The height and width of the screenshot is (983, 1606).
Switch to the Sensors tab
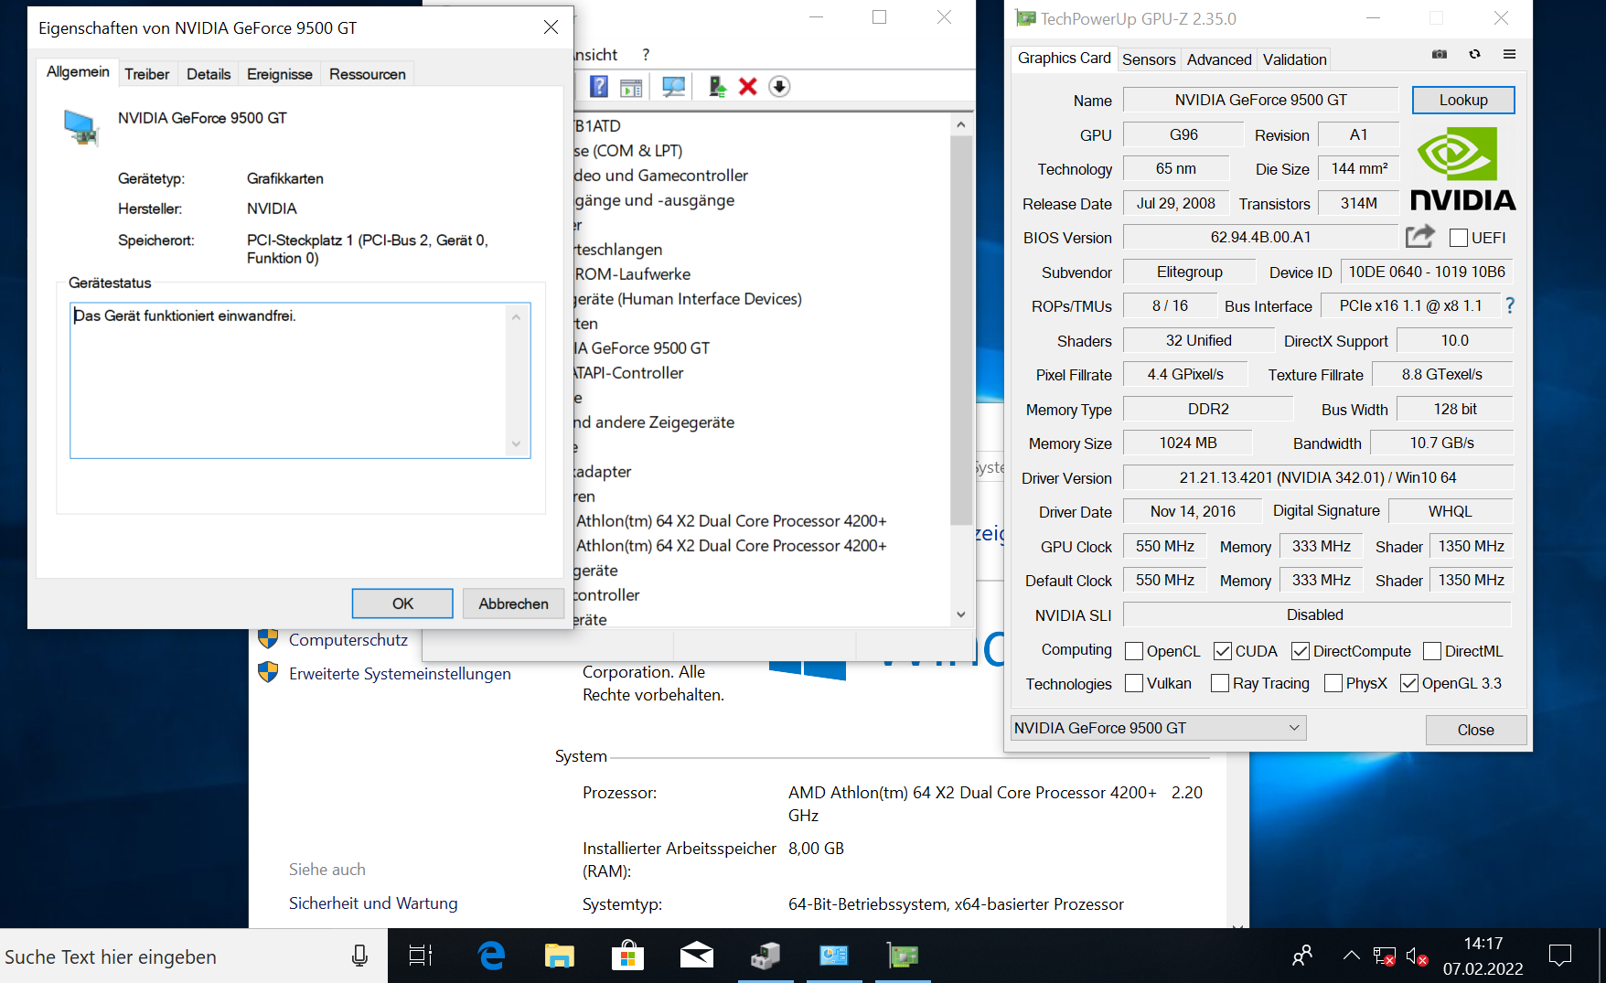point(1149,59)
